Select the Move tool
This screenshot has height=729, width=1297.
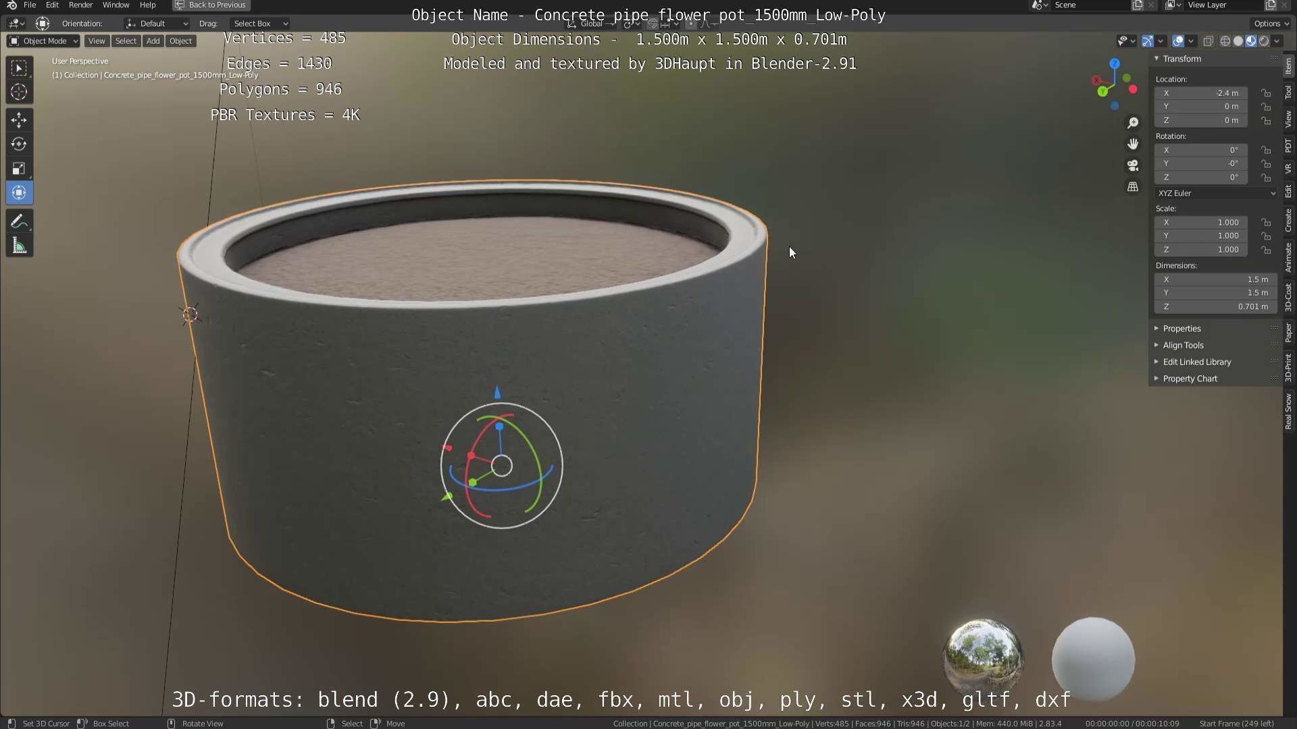(19, 120)
